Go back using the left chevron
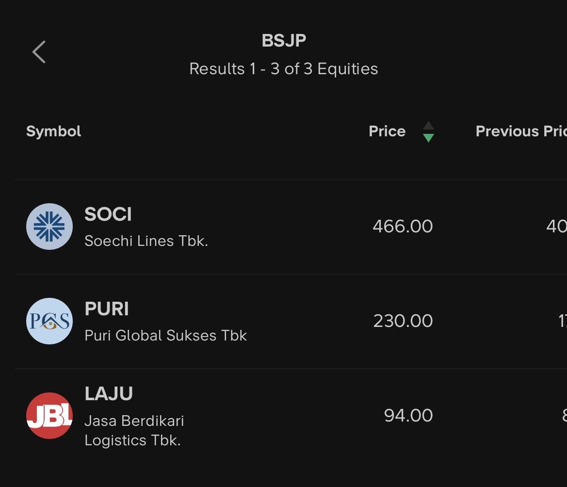Image resolution: width=567 pixels, height=487 pixels. coord(39,52)
